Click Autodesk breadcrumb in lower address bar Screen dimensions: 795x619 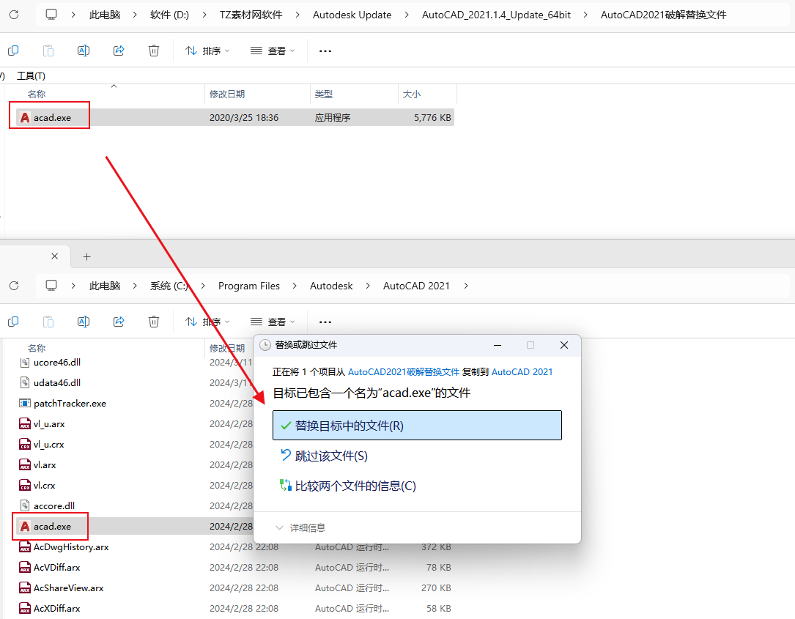click(331, 286)
